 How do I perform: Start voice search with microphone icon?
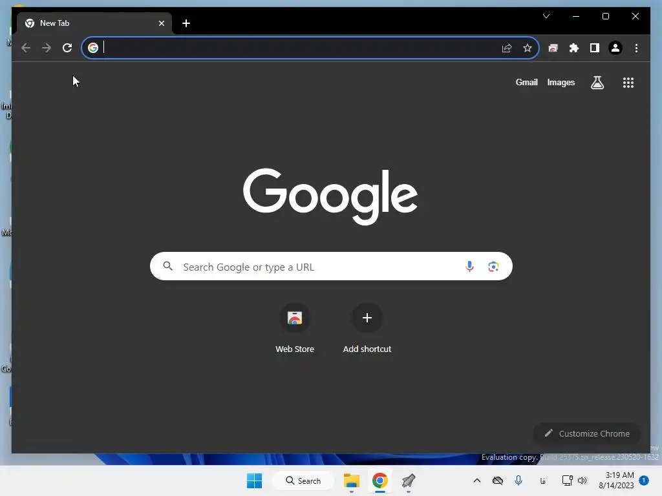469,267
